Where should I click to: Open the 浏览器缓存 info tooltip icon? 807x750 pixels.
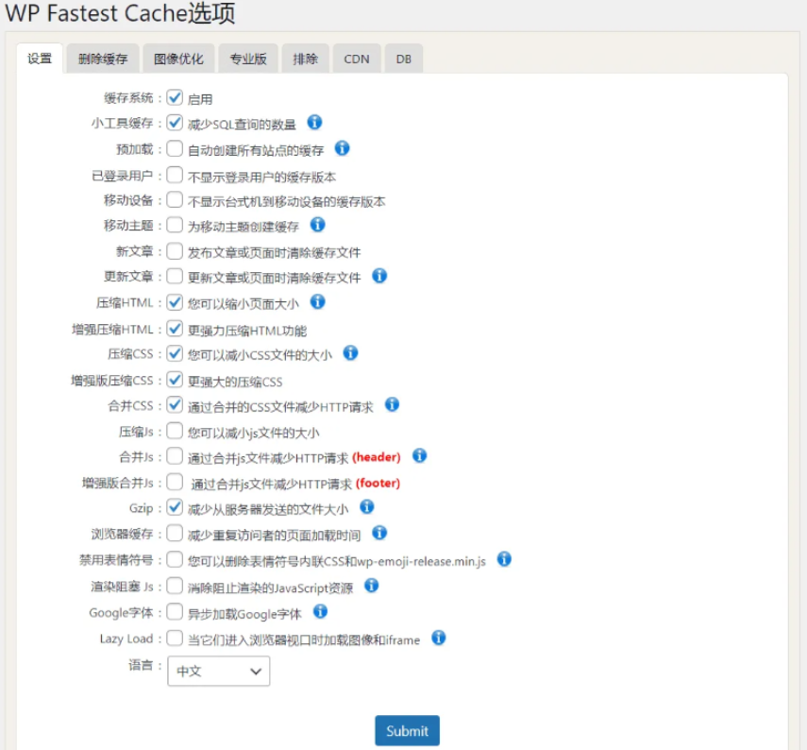(x=378, y=533)
